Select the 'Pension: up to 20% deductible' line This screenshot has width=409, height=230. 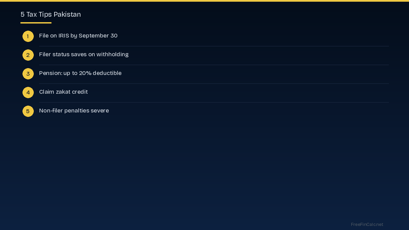(80, 73)
